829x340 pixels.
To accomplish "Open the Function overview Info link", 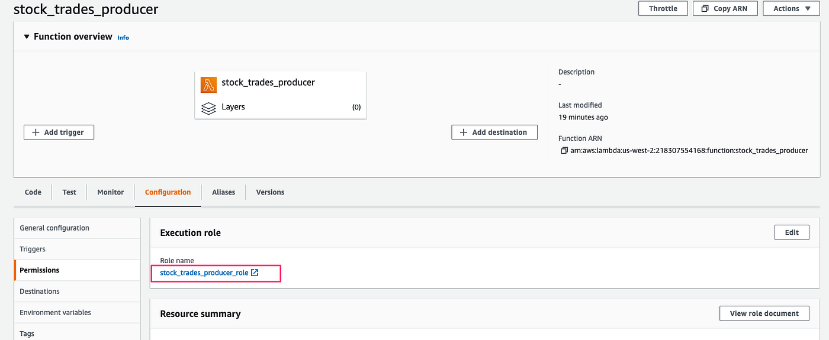I will tap(123, 37).
